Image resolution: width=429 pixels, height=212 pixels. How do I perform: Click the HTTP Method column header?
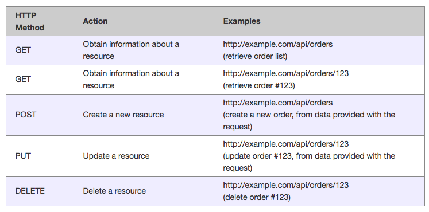30,22
